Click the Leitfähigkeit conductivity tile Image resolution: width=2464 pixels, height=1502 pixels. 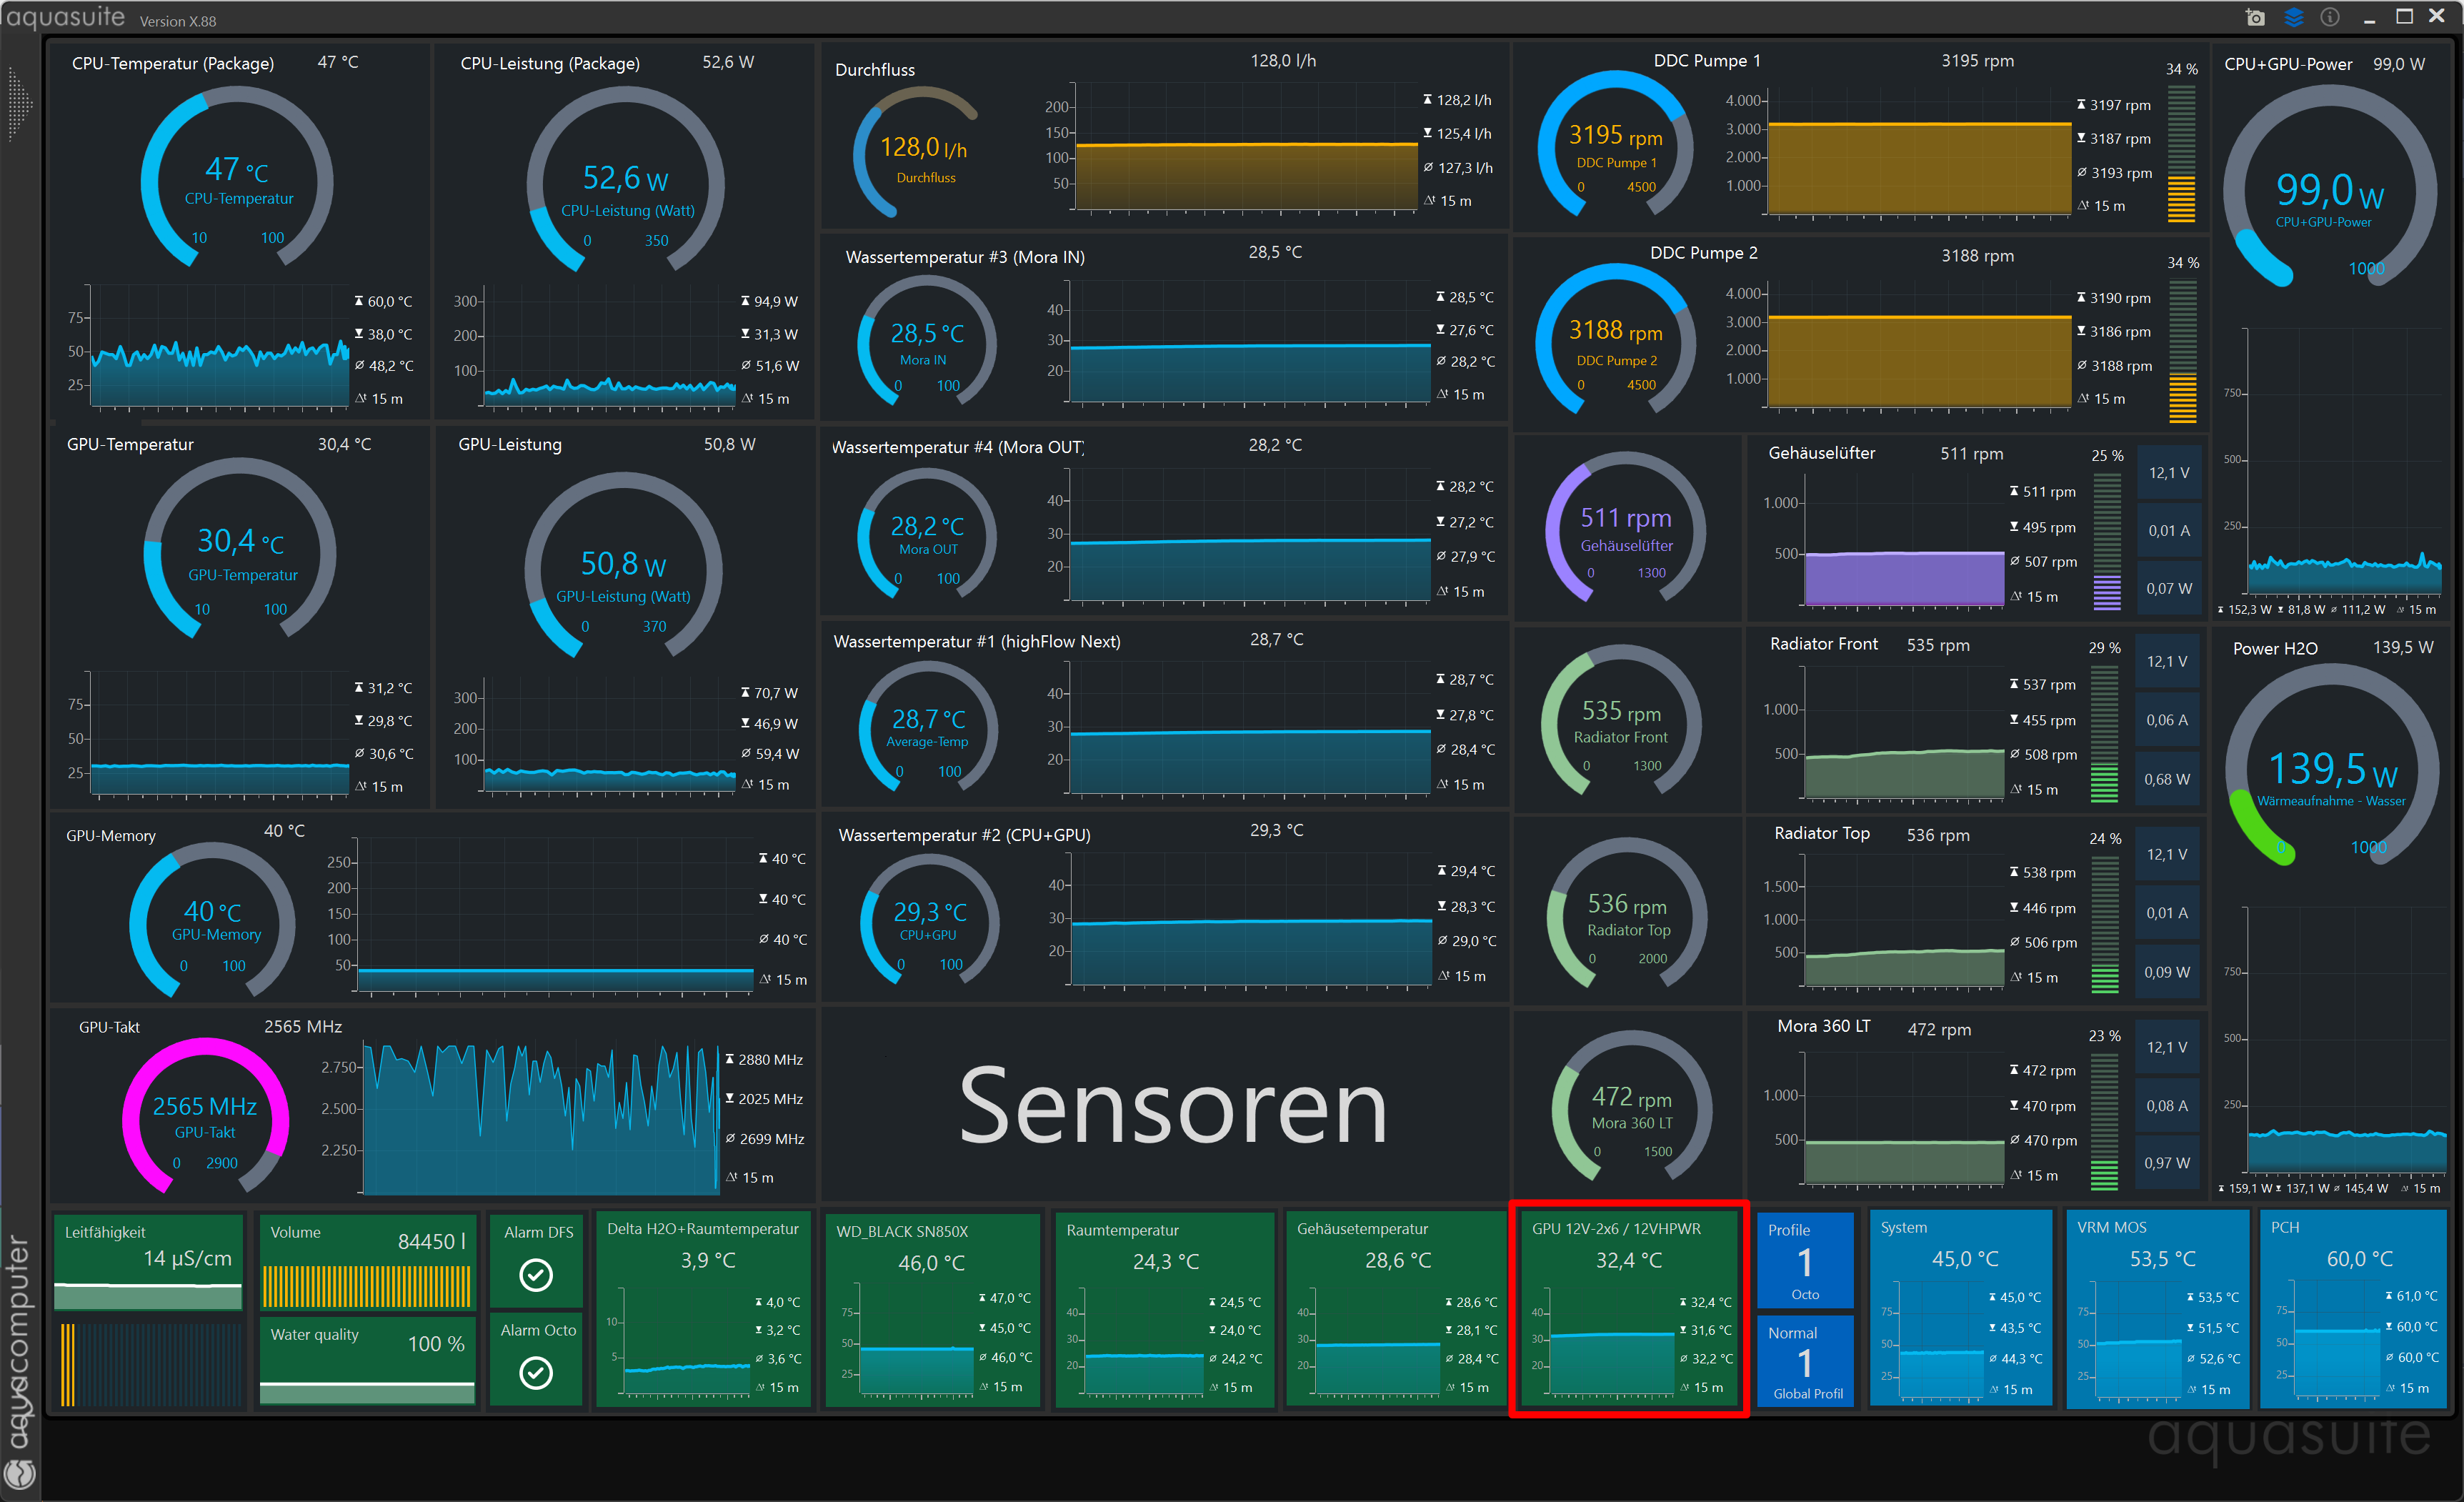[148, 1262]
